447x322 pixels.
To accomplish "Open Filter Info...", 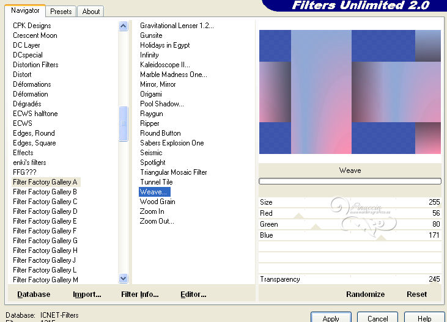I will click(x=139, y=294).
